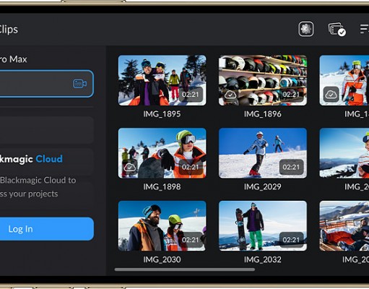Screen dimensions: 369x289
Task: Select the IMG_1895 file name label
Action: point(162,114)
